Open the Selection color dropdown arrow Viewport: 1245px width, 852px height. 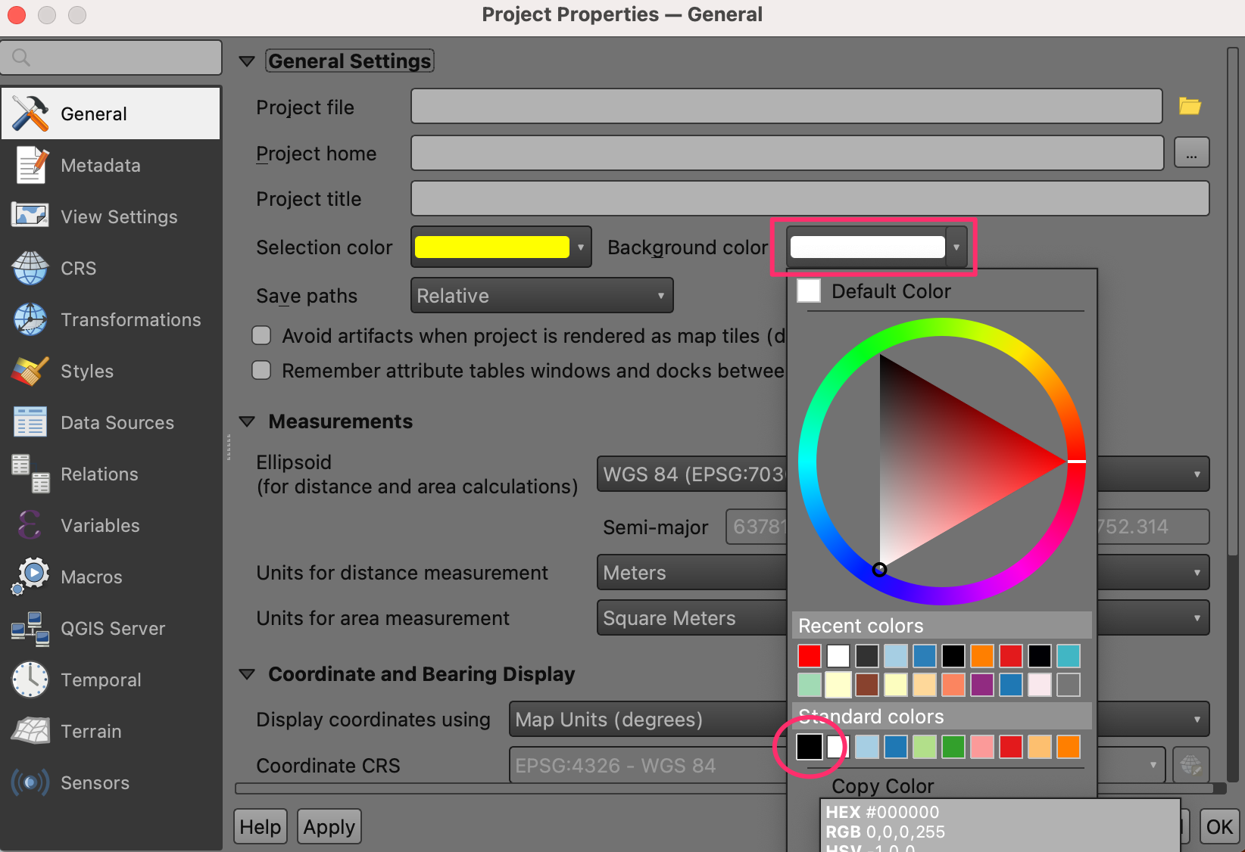tap(581, 247)
